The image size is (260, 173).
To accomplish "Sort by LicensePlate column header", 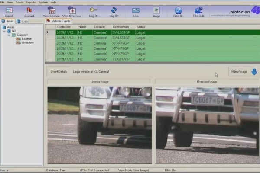I will click(123, 27).
